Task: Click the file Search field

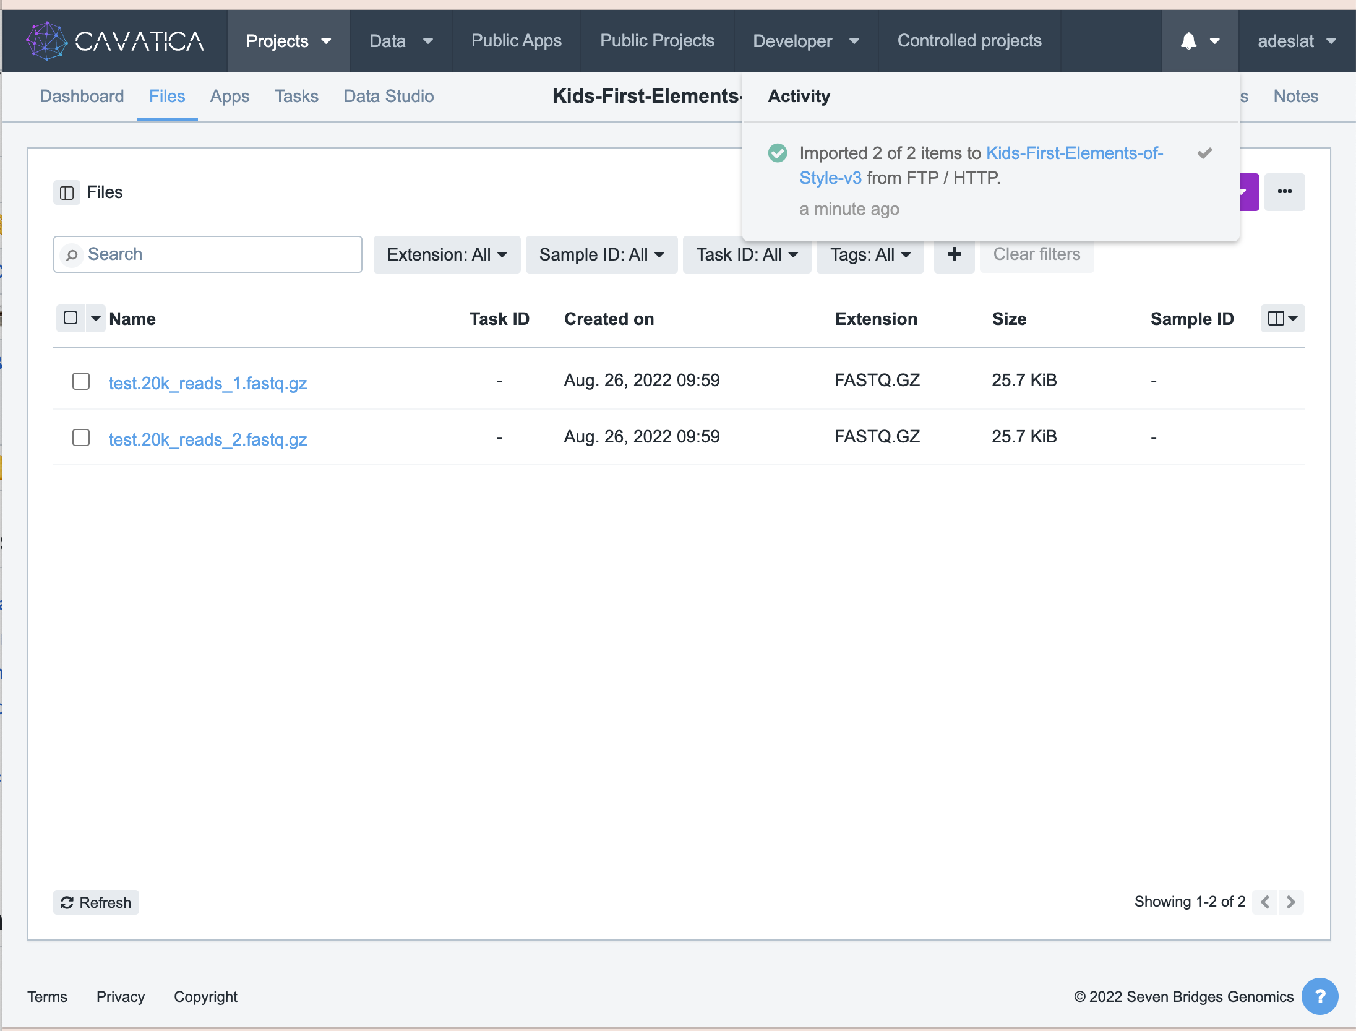Action: tap(208, 254)
